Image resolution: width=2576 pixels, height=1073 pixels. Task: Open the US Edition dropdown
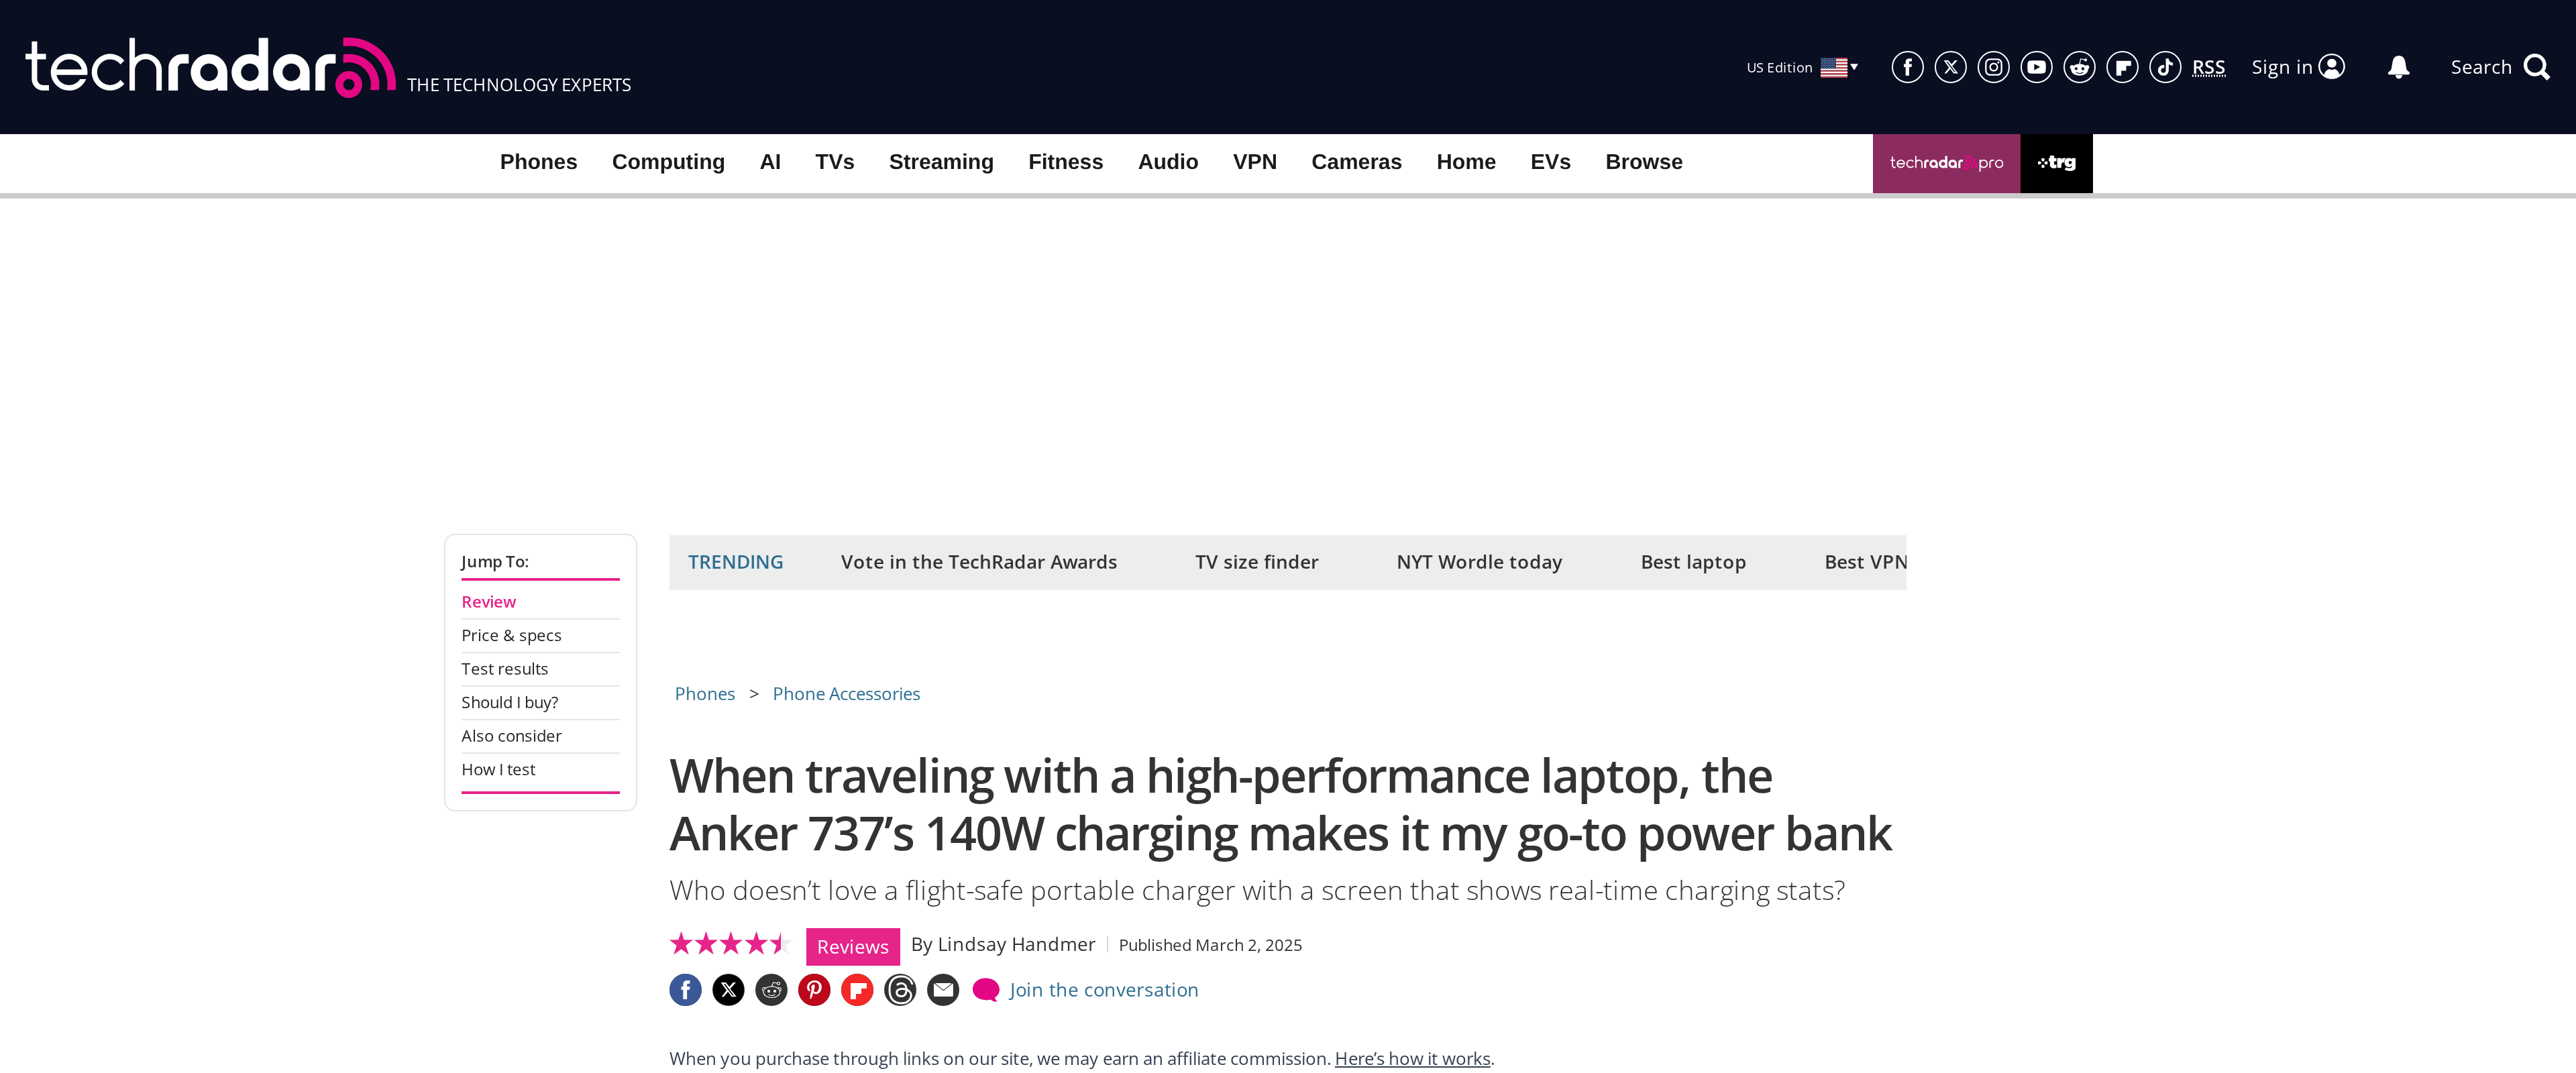point(1802,67)
